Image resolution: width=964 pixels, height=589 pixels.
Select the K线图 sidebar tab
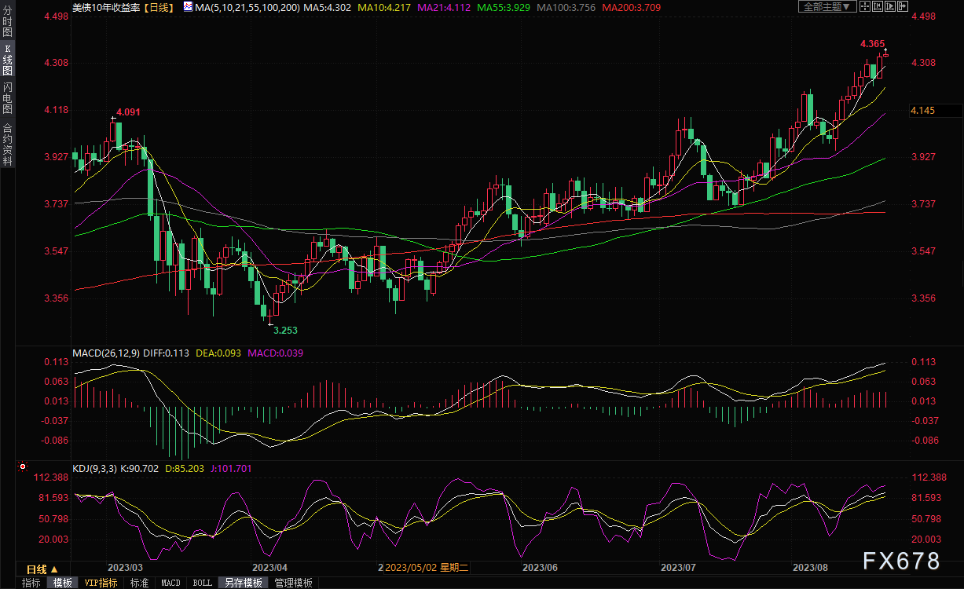(7, 60)
